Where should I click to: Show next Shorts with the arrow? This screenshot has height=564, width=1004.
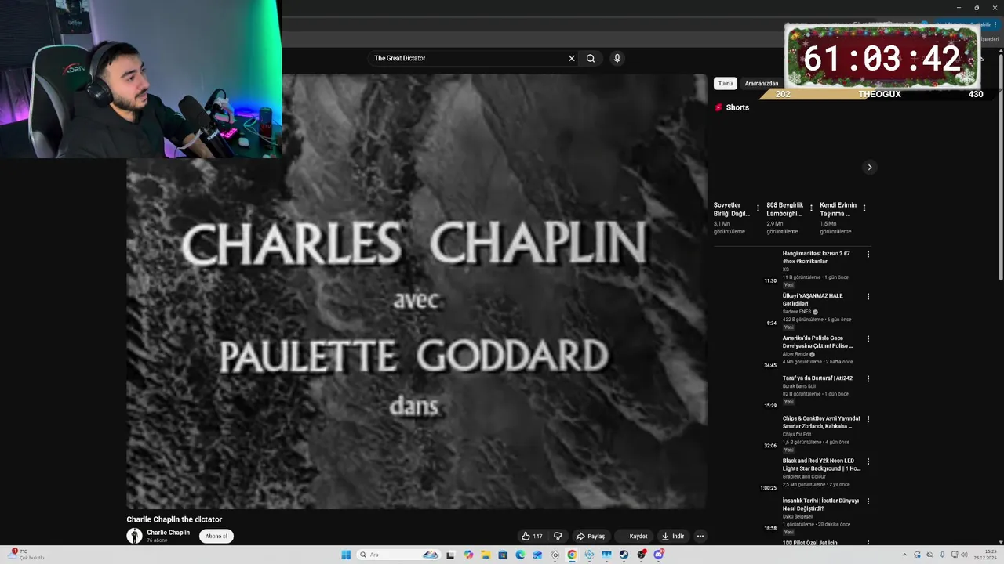869,167
